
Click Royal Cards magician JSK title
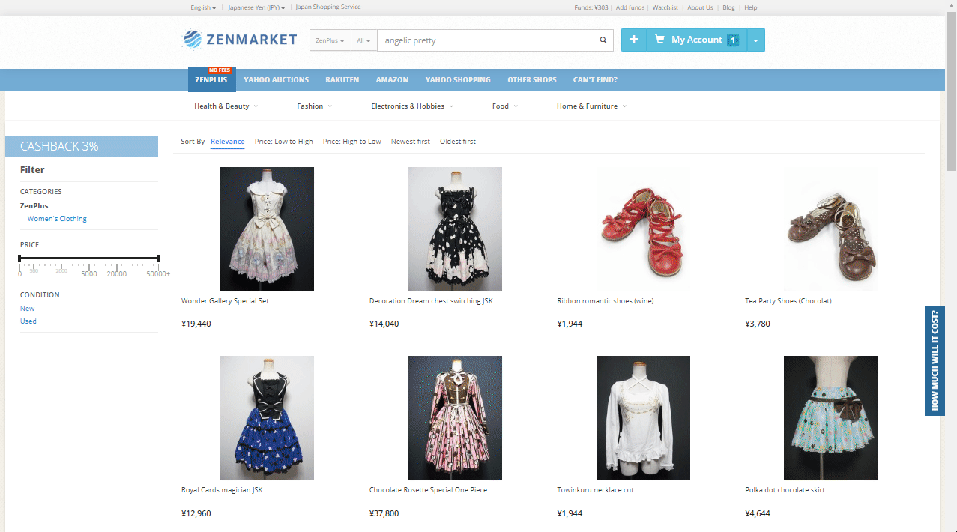click(x=222, y=490)
